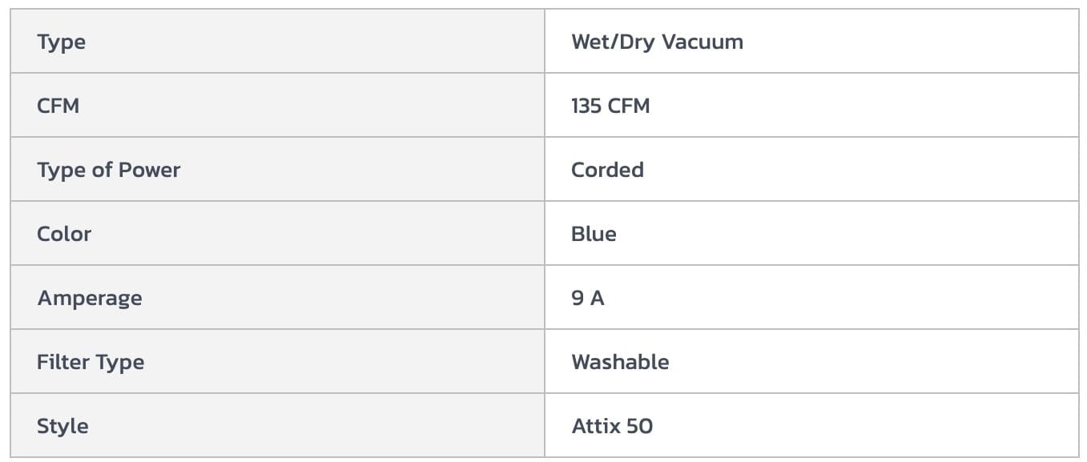Select the "Attix 50" style value
The height and width of the screenshot is (462, 1087).
(x=612, y=426)
